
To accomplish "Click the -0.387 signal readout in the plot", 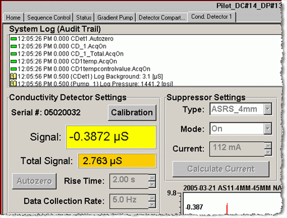I will tap(195, 207).
